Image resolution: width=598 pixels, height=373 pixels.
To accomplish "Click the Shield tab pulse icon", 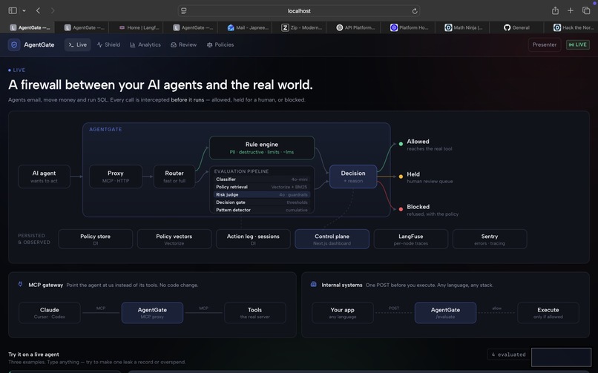I will coord(99,45).
